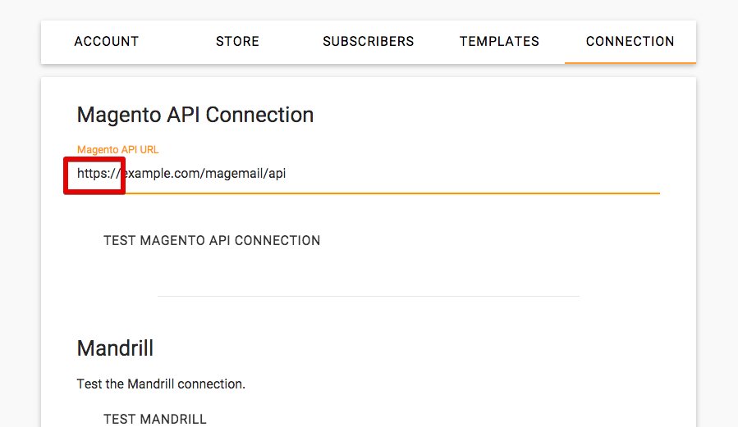The width and height of the screenshot is (738, 427).
Task: Select the TEMPLATES tab
Action: pos(499,42)
